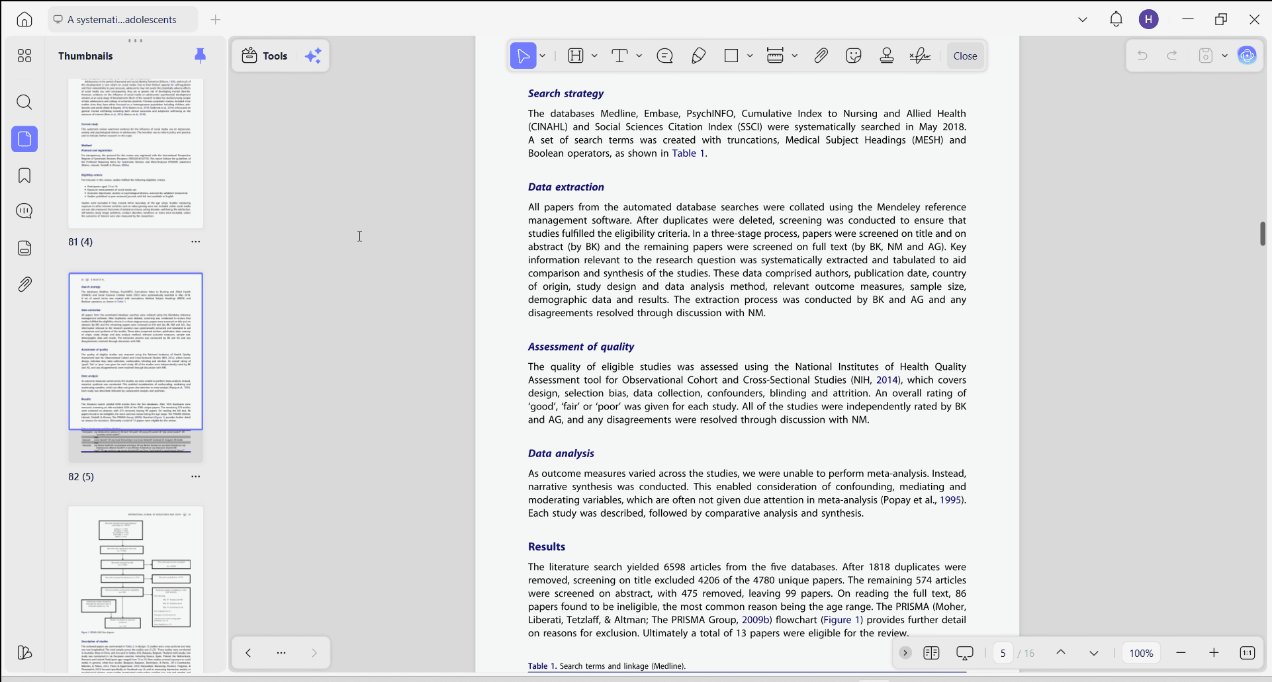Viewport: 1272px width, 682px height.
Task: Follow the 'Table 1' link
Action: pyautogui.click(x=688, y=153)
